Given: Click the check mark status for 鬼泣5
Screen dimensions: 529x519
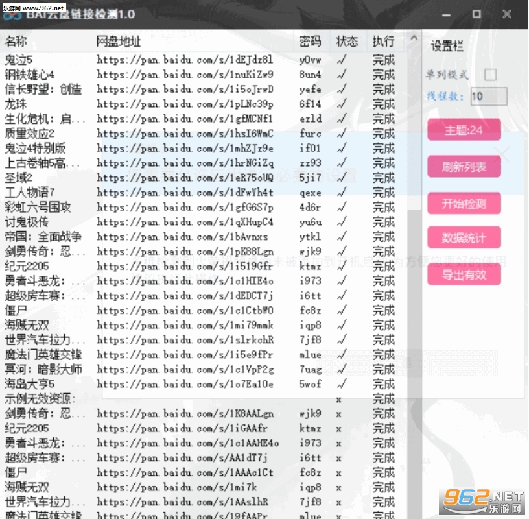Looking at the screenshot, I should 342,60.
